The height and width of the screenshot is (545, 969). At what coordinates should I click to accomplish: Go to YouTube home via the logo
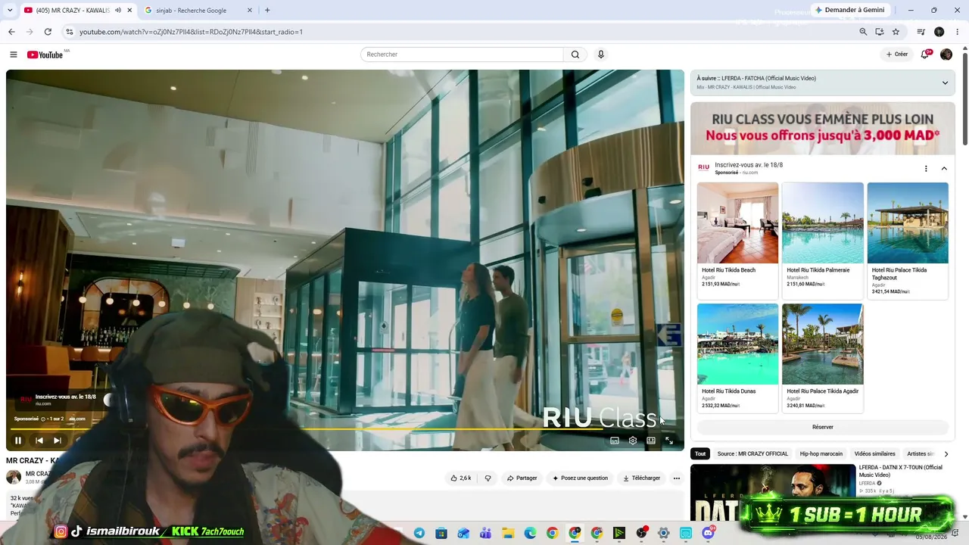point(45,54)
